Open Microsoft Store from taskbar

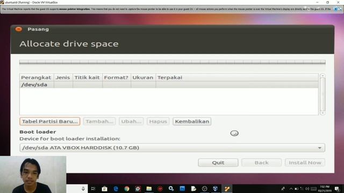[x=104, y=189]
